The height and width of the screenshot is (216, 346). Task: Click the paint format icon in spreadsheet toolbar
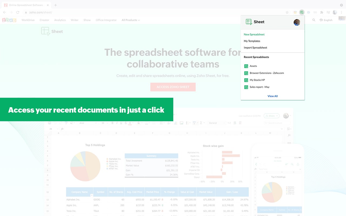pyautogui.click(x=66, y=123)
